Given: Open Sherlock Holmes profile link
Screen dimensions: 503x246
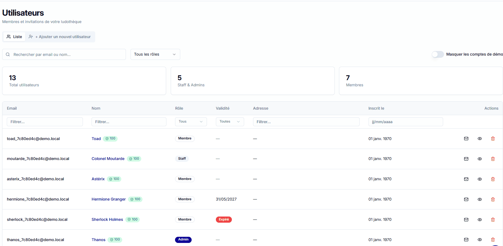Looking at the screenshot, I should [x=107, y=220].
